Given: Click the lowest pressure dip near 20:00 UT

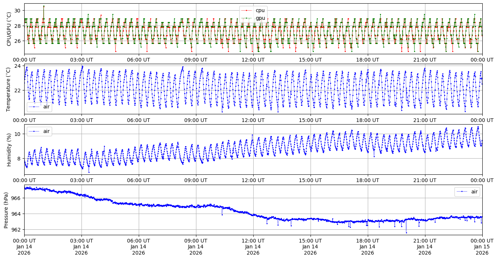Looking at the screenshot, I should click(406, 232).
